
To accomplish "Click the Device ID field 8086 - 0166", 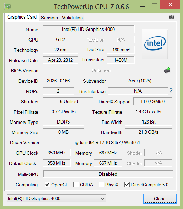I will pyautogui.click(x=58, y=81).
